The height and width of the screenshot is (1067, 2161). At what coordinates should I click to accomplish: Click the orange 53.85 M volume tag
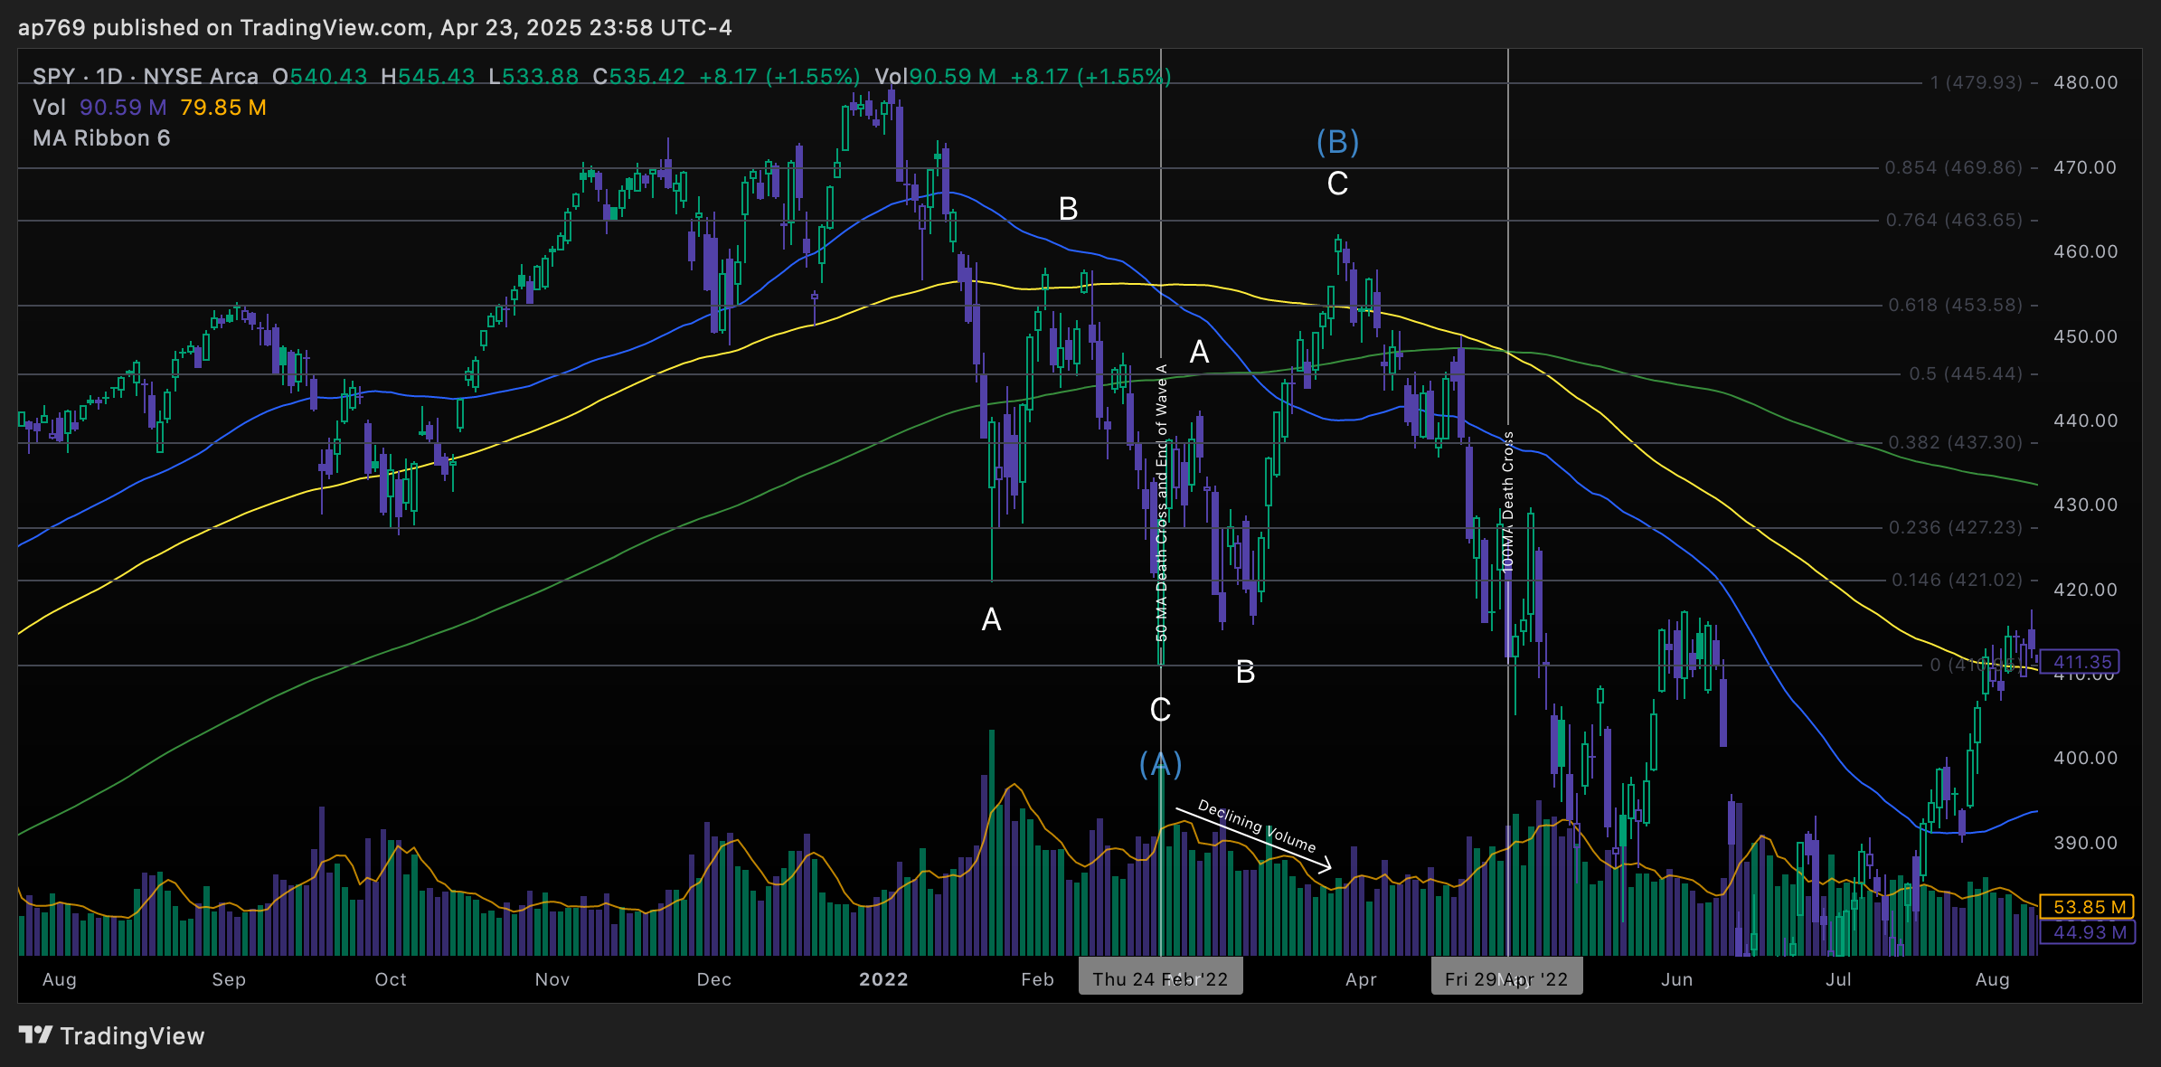2089,907
